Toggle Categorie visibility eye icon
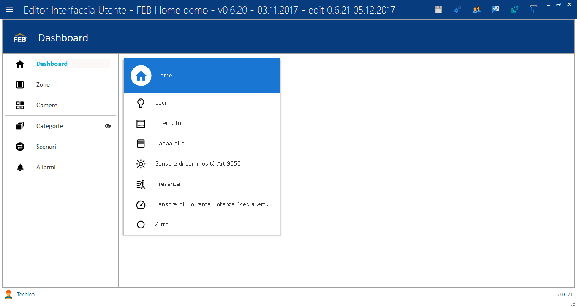Image resolution: width=577 pixels, height=307 pixels. 108,126
